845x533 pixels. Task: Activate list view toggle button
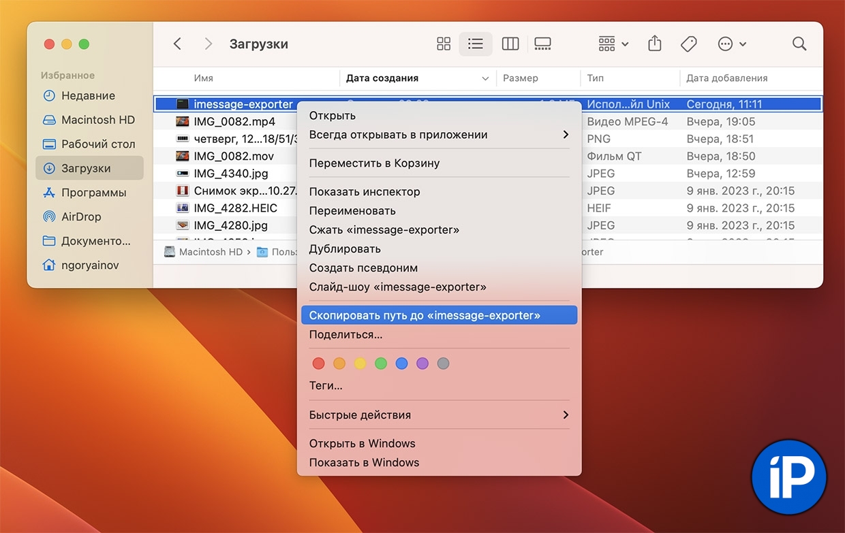click(476, 44)
